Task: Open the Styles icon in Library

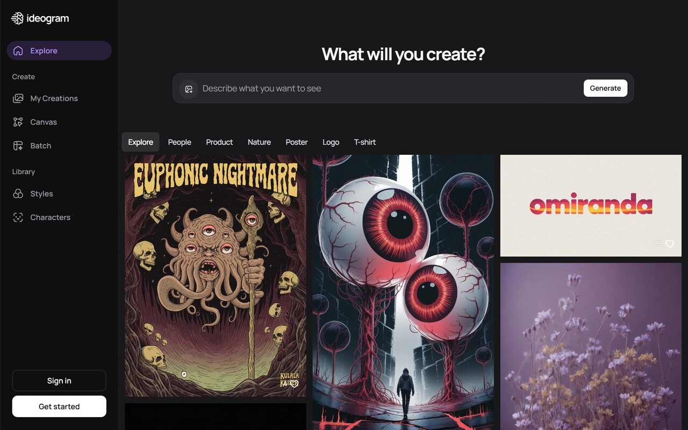Action: click(18, 193)
